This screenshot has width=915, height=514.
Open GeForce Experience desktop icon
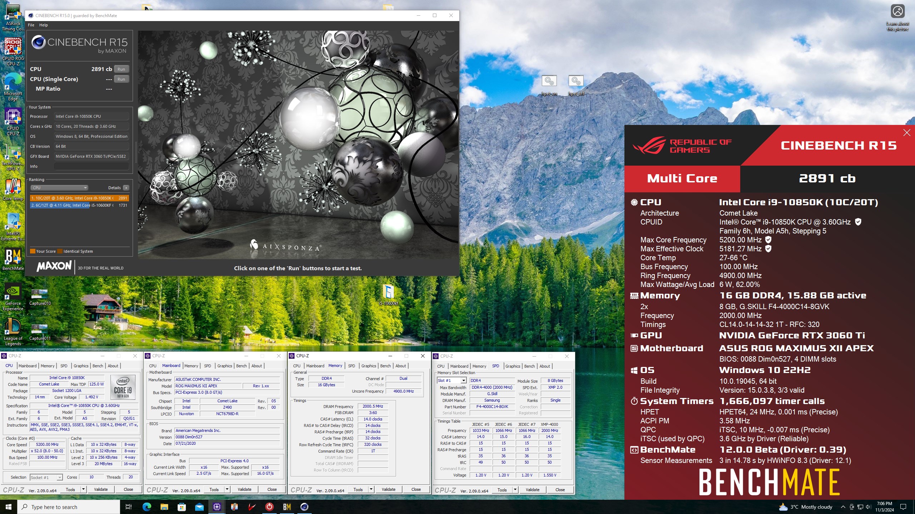[x=13, y=297]
